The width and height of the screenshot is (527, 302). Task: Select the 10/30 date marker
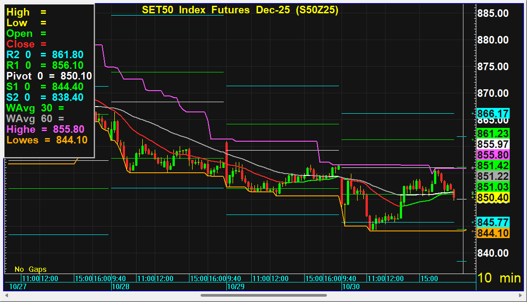(x=350, y=287)
